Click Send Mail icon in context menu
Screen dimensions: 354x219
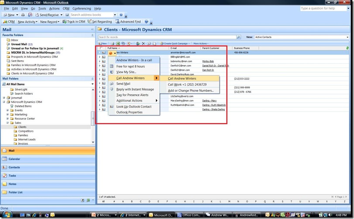point(112,84)
